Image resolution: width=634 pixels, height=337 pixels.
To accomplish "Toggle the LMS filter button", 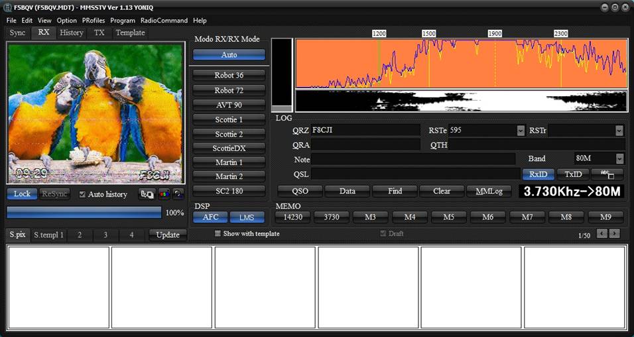I will [x=247, y=217].
